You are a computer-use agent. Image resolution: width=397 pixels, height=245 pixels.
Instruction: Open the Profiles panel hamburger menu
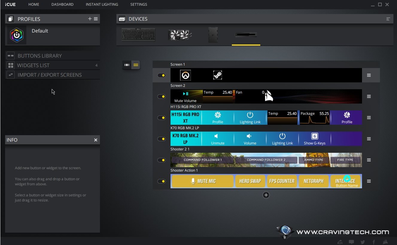click(96, 19)
